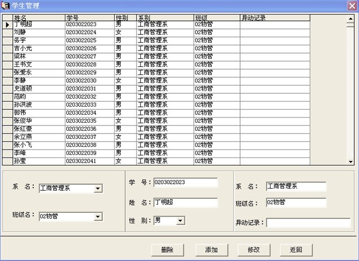
Task: Select the name cell 刘静
Action: click(x=39, y=33)
